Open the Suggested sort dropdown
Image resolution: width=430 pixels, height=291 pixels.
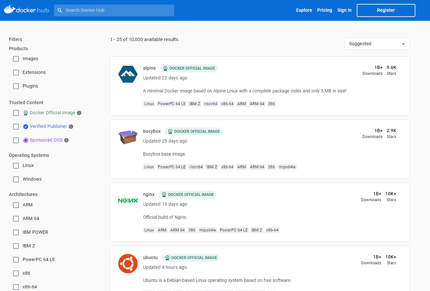377,44
